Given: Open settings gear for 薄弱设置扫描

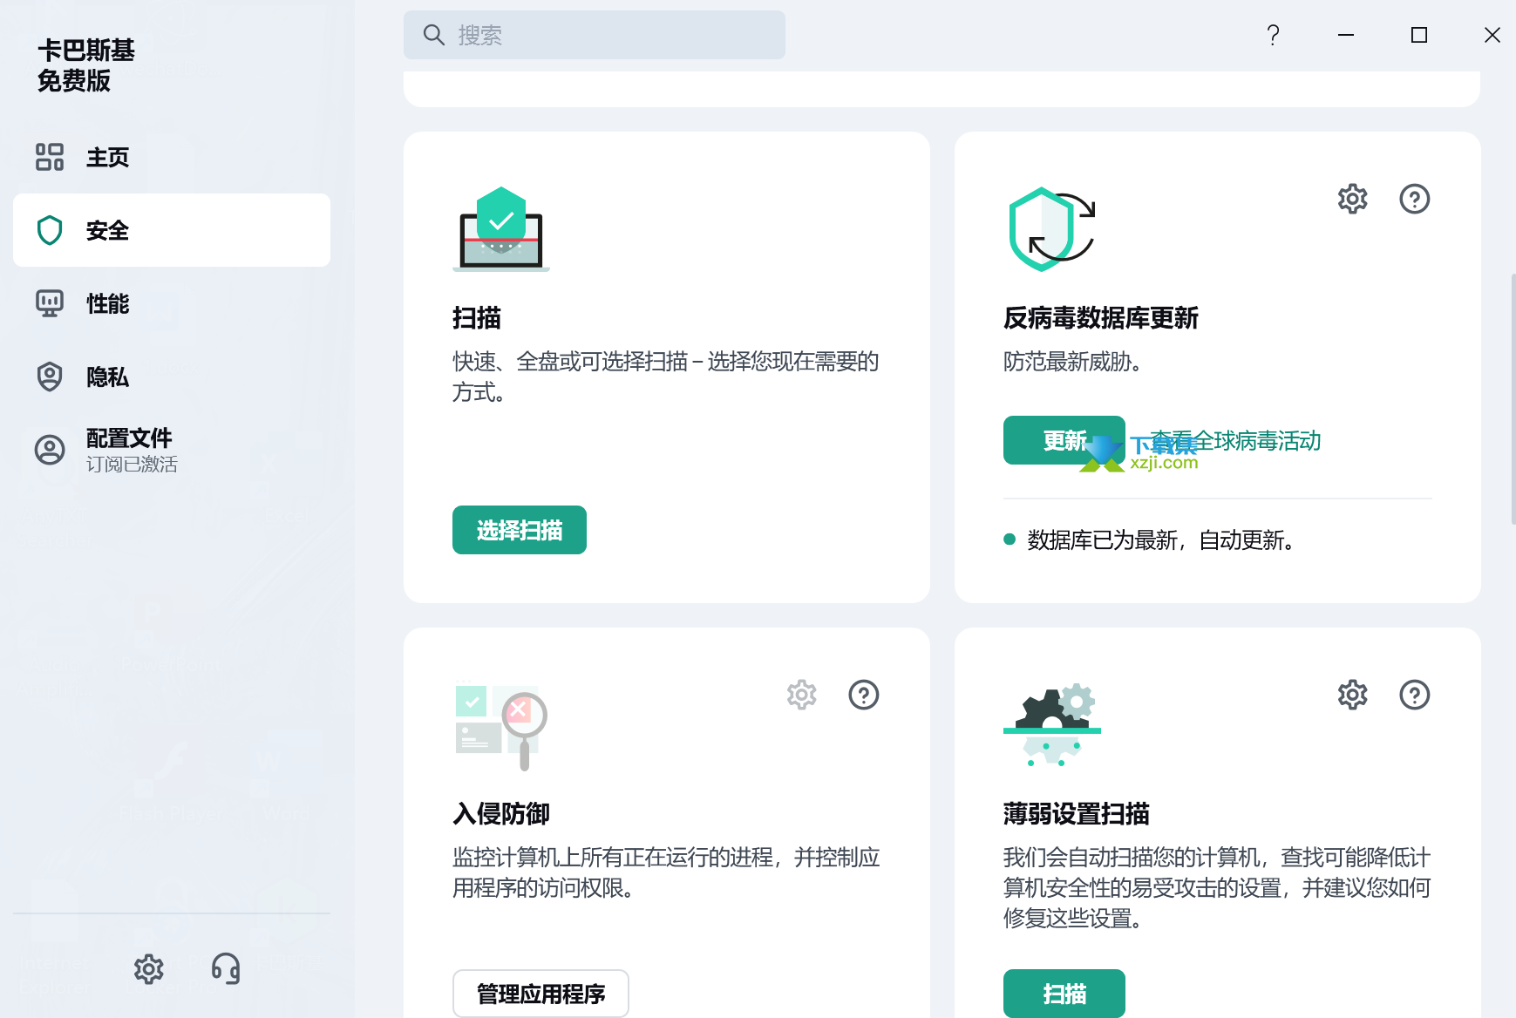Looking at the screenshot, I should pos(1353,695).
